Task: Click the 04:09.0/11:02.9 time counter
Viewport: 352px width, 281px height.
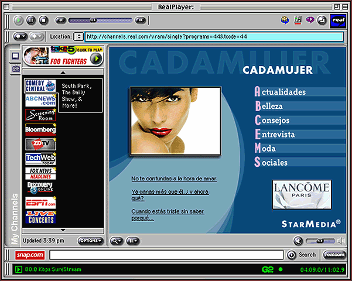Action: click(x=322, y=269)
